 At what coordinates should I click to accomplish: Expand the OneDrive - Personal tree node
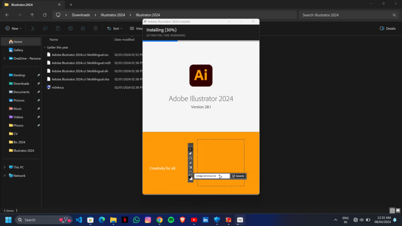(x=5, y=58)
